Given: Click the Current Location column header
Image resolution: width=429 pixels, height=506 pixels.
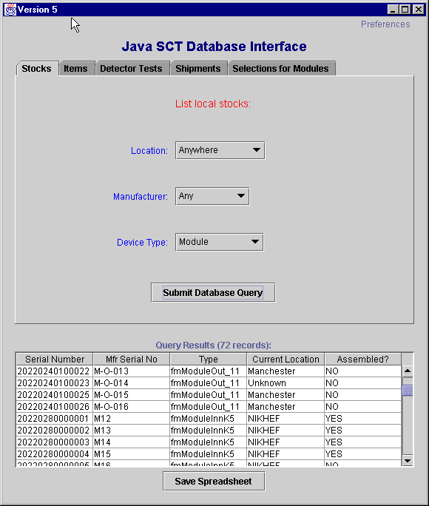Looking at the screenshot, I should [x=286, y=360].
